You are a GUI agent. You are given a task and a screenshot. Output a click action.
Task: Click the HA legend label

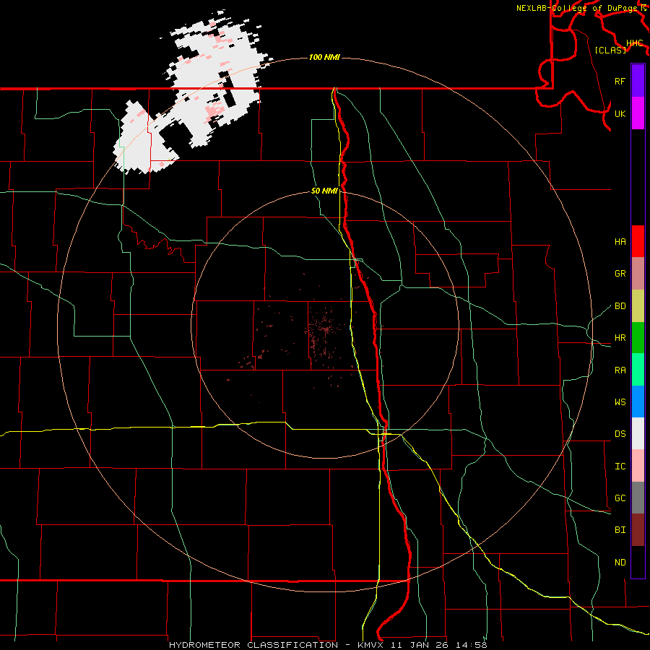620,242
